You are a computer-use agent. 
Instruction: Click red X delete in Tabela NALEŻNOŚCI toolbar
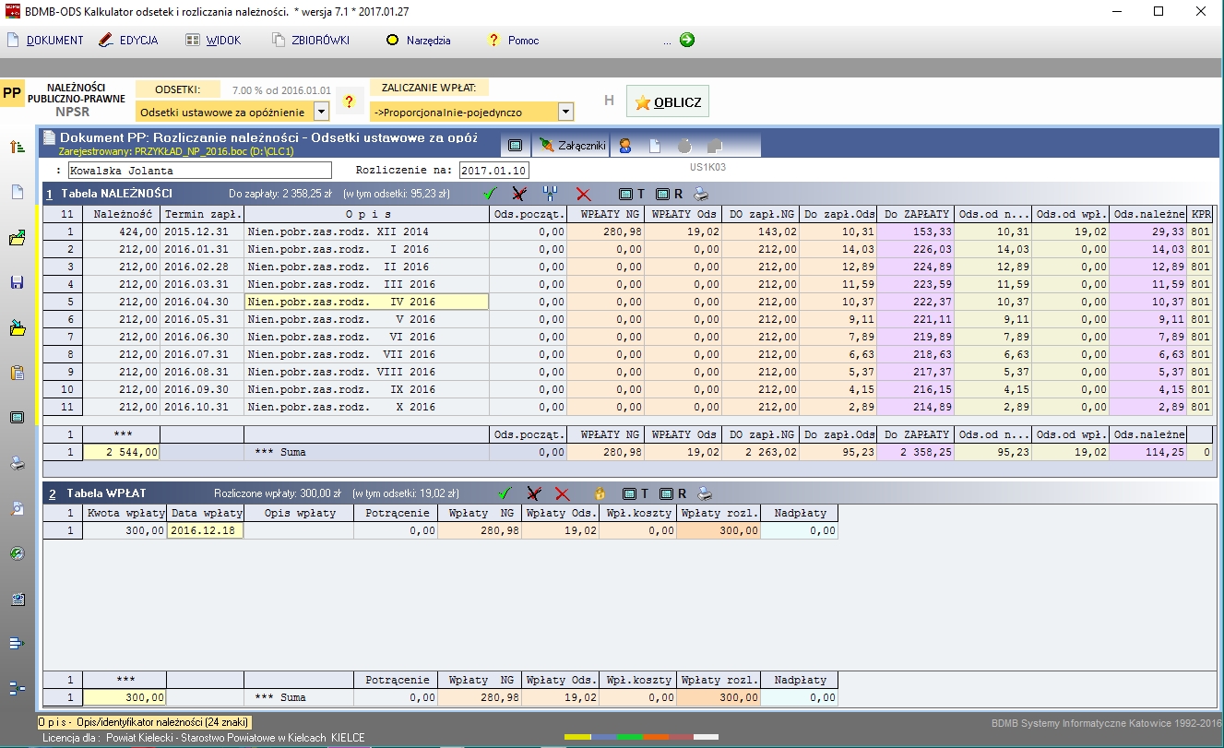(x=583, y=194)
